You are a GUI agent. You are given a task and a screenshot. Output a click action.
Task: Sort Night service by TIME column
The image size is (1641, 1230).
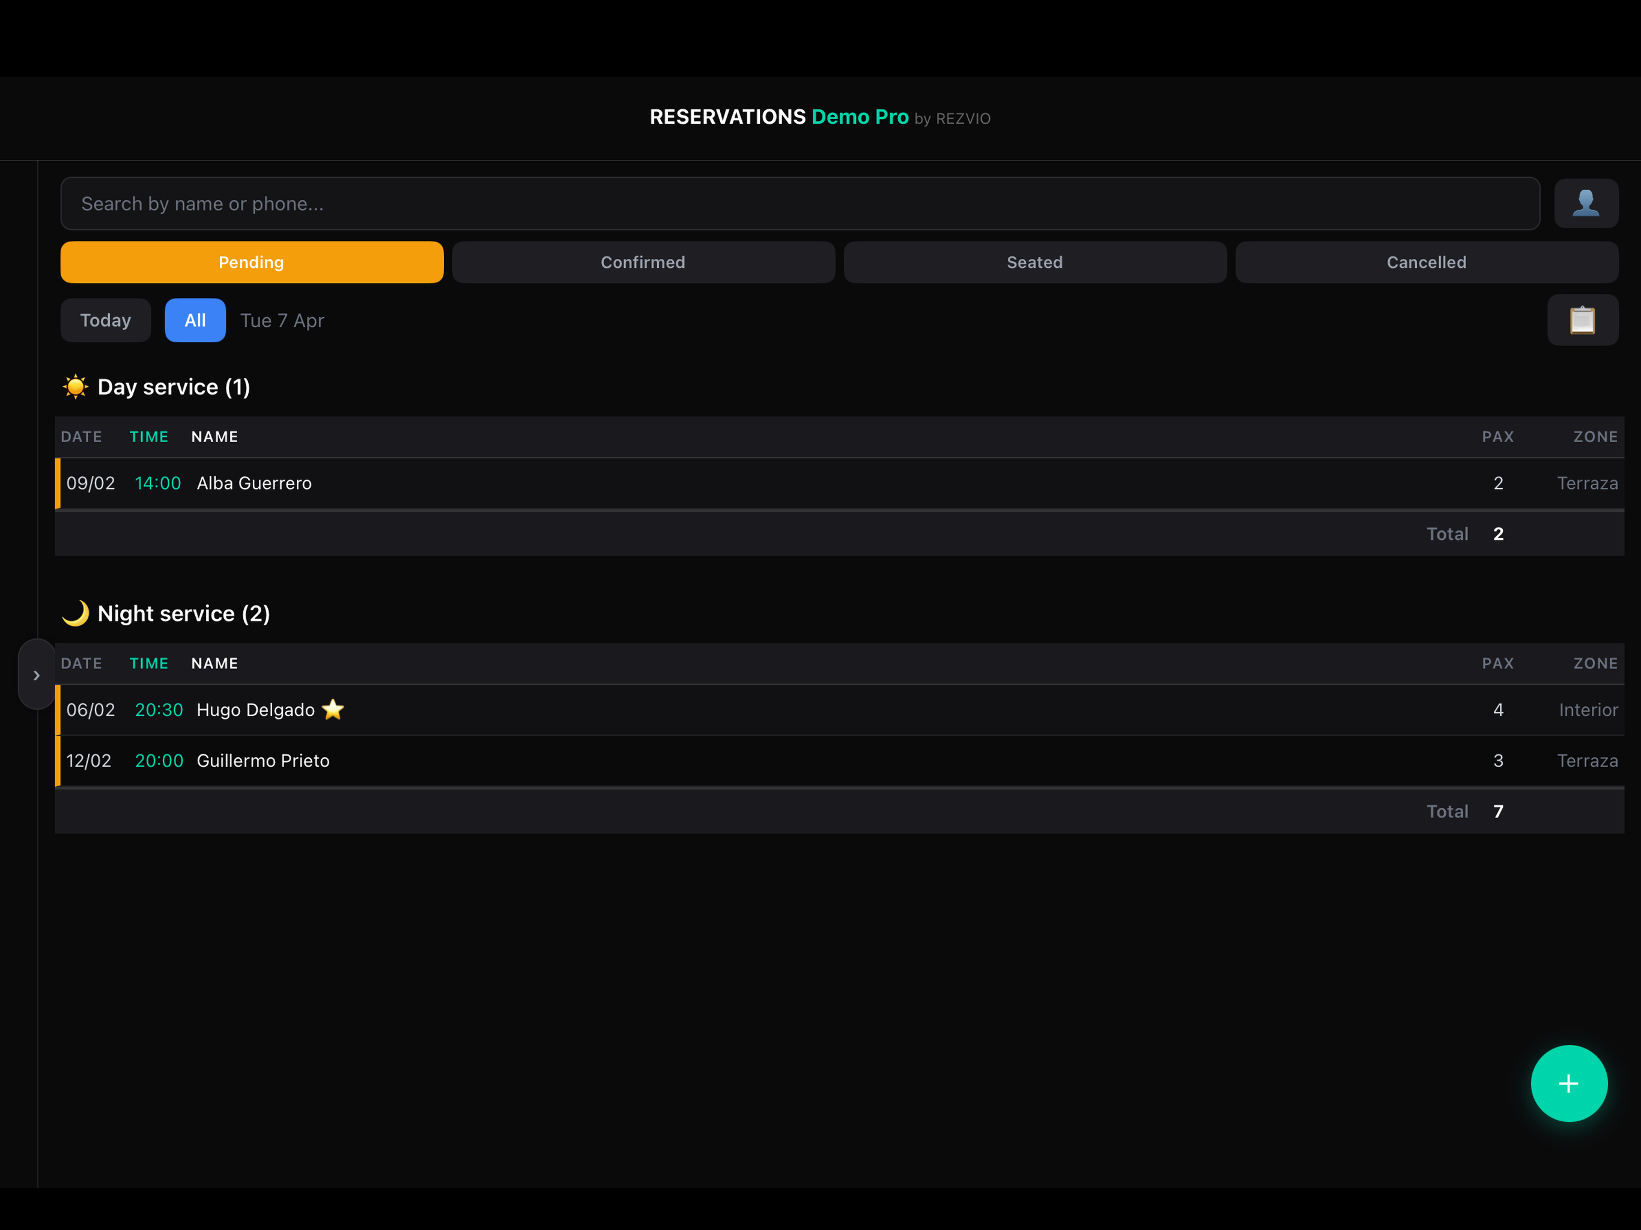point(149,663)
